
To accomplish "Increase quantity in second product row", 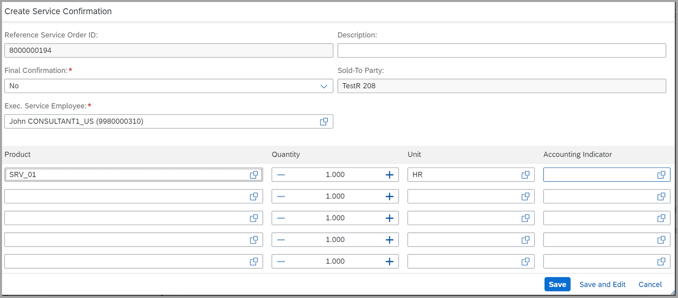I will [x=389, y=197].
